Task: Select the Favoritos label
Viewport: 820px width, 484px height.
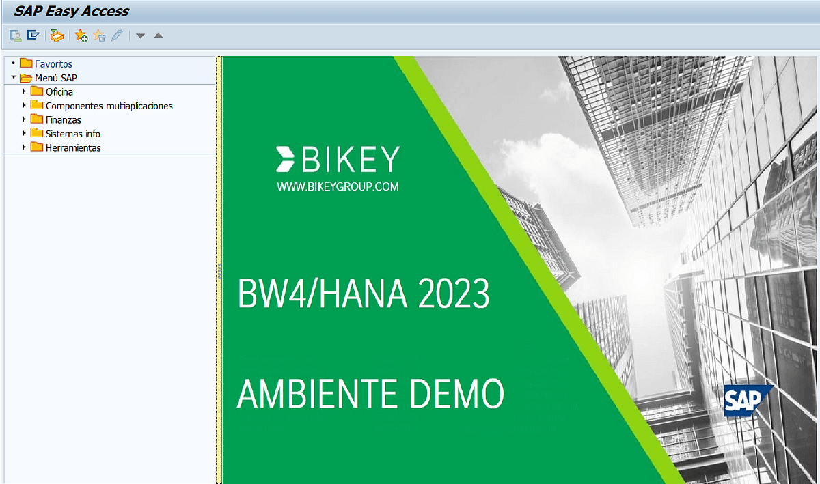Action: pyautogui.click(x=53, y=64)
